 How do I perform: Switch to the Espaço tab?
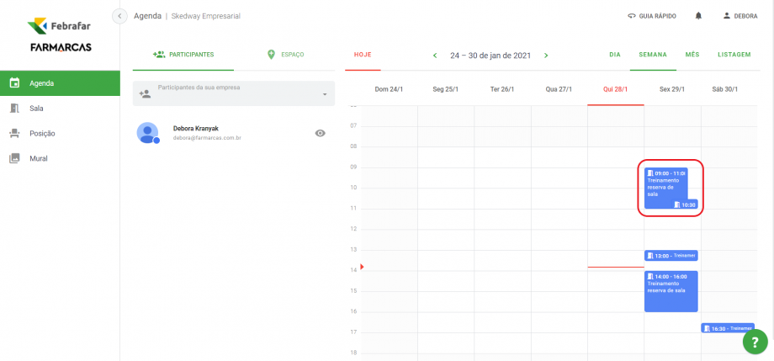(284, 55)
